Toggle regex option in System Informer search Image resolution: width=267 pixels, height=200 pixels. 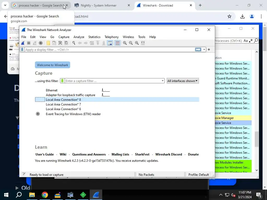(x=251, y=41)
